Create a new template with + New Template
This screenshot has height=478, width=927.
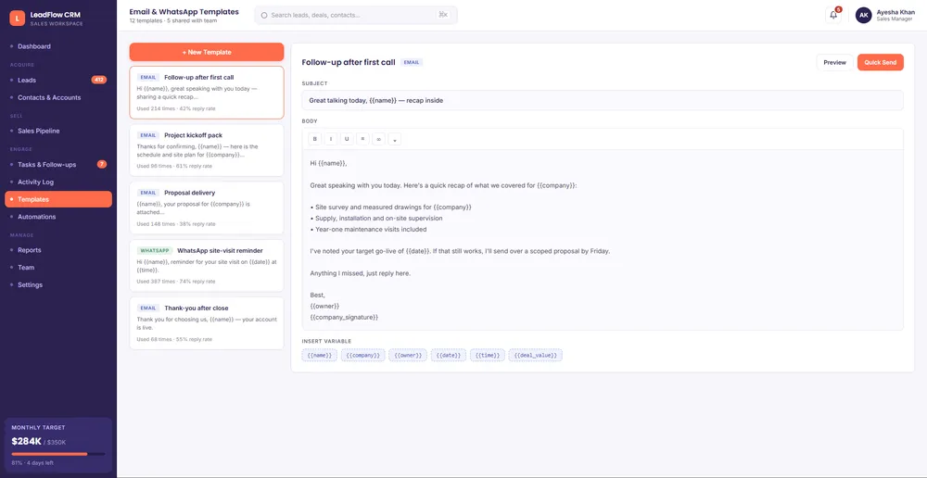(207, 52)
